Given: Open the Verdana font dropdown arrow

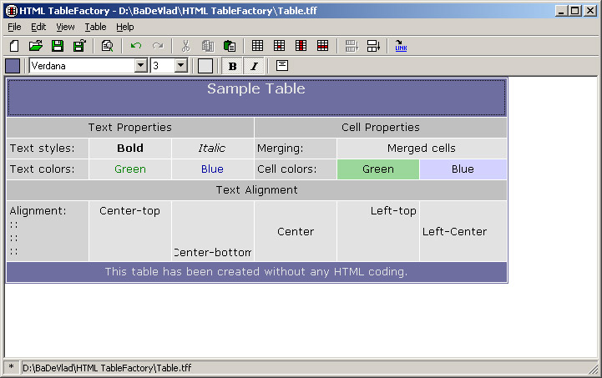Looking at the screenshot, I should (141, 66).
